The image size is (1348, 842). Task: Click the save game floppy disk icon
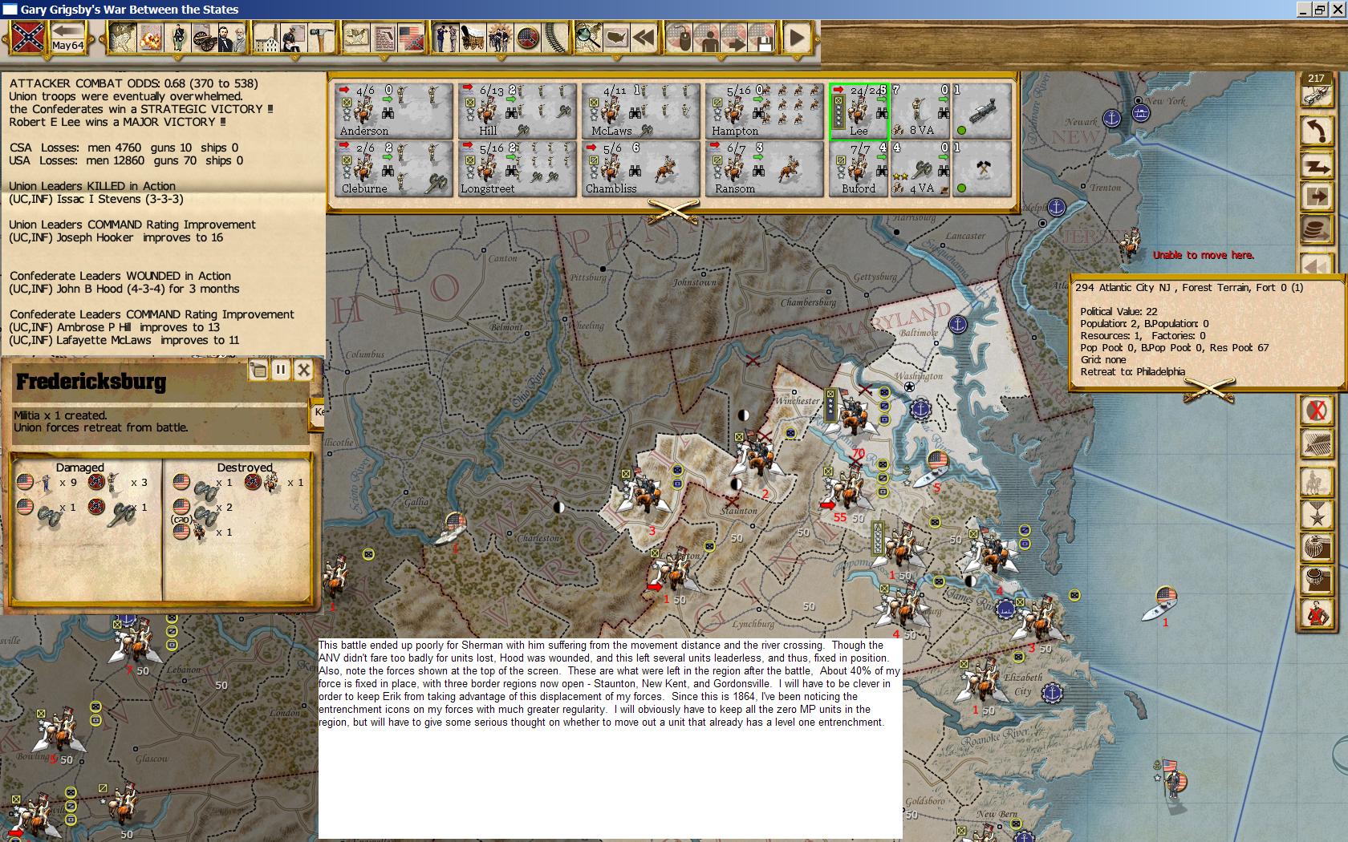761,38
